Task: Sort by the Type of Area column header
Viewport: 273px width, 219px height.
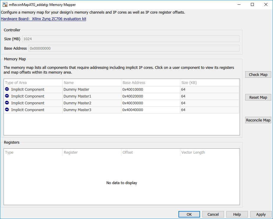Action: pos(33,82)
